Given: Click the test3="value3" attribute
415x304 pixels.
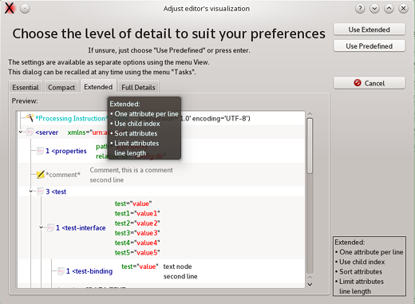Looking at the screenshot, I should [x=137, y=233].
